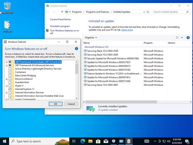Image resolution: width=193 pixels, height=145 pixels.
Task: Expand the Hyper-V node
Action: point(7,86)
